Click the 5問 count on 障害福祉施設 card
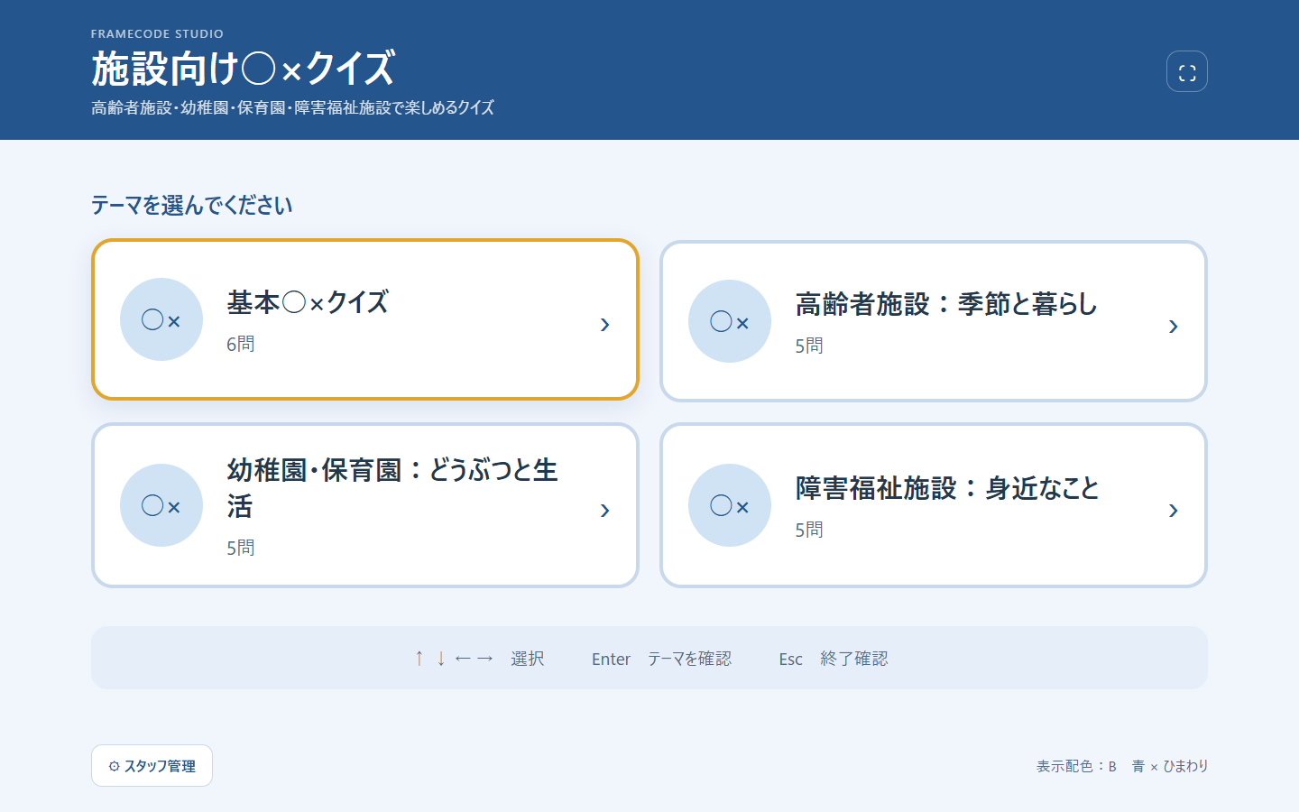Image resolution: width=1299 pixels, height=812 pixels. (809, 530)
